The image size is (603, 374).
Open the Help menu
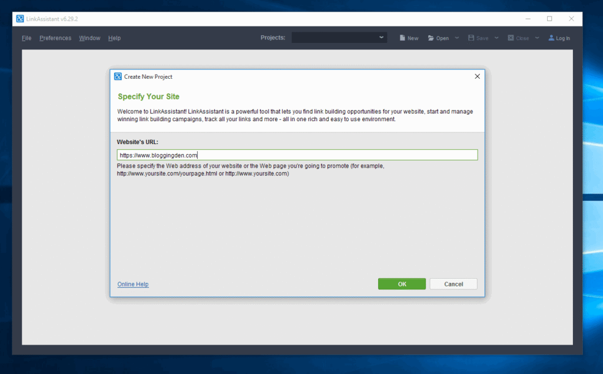114,38
